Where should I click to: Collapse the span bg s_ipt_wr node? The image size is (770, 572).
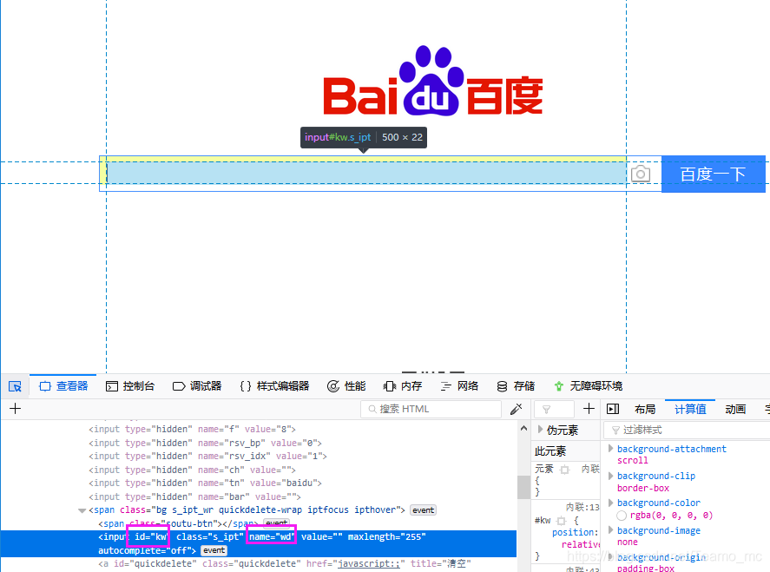(82, 510)
